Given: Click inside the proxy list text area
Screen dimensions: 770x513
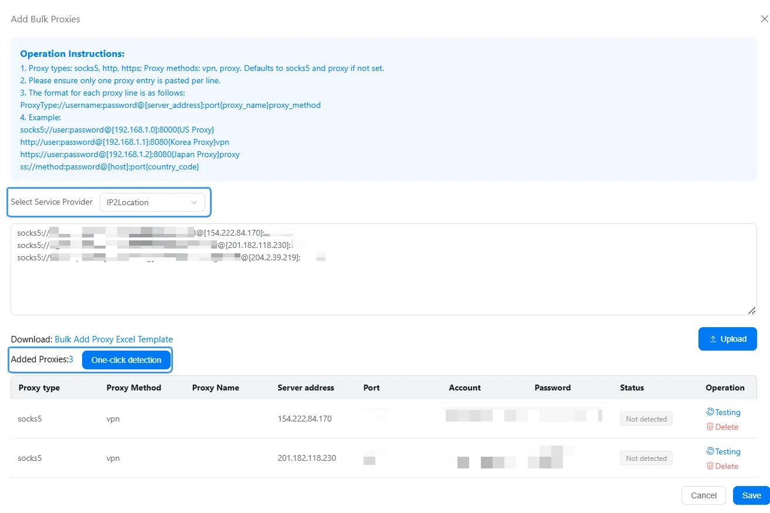Looking at the screenshot, I should [384, 269].
